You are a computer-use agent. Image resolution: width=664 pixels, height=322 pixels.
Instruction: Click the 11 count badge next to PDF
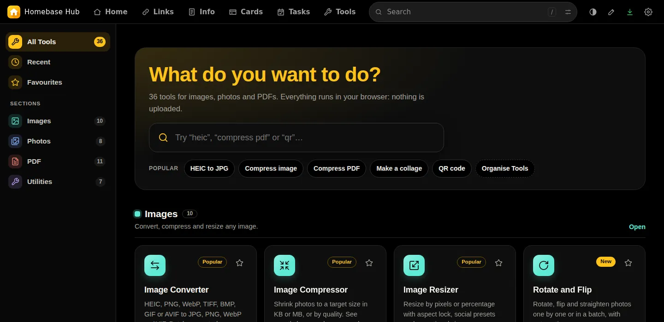(x=100, y=161)
